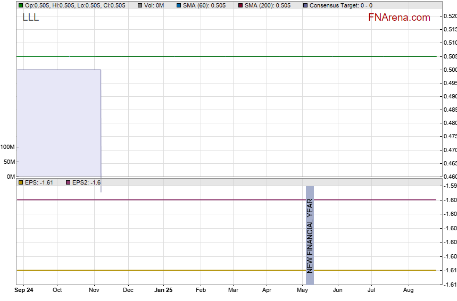457x301 pixels.
Task: Click the dark red SMA (200) legend swatch
Action: pyautogui.click(x=240, y=5)
